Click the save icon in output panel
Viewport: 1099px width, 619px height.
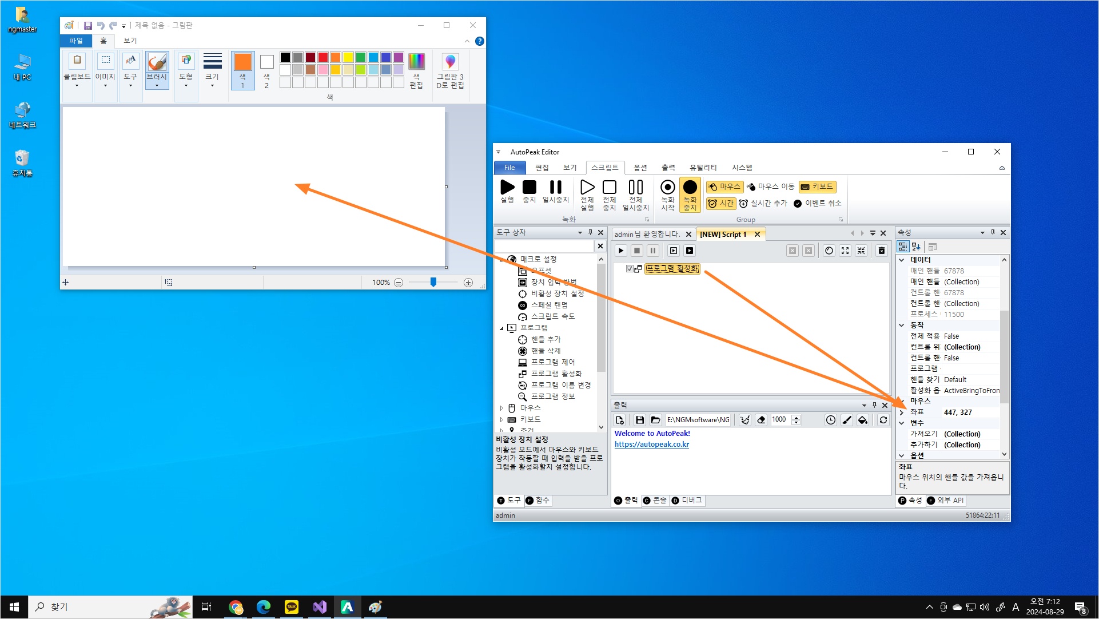[x=639, y=420]
